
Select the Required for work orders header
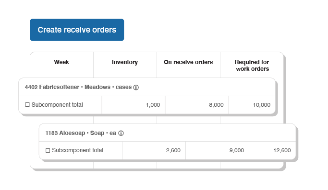[x=252, y=65]
